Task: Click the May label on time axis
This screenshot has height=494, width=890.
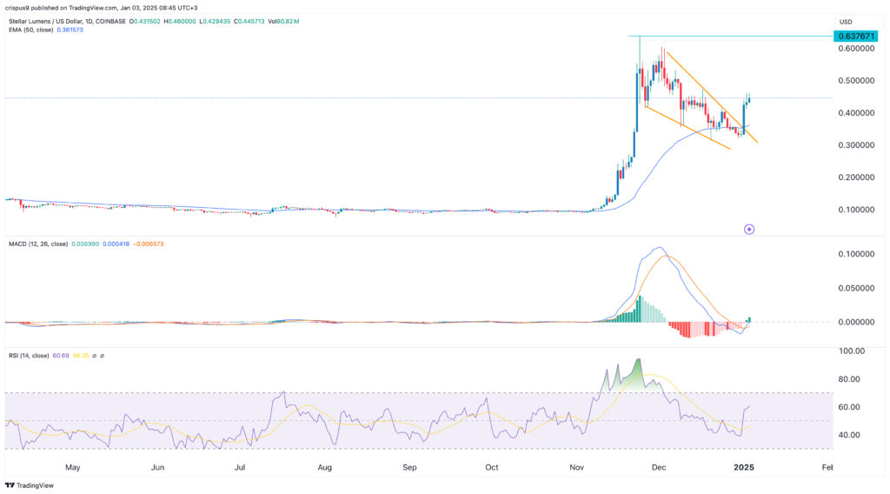Action: (x=73, y=467)
